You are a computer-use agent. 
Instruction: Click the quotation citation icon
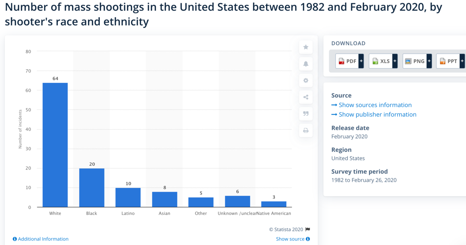(306, 114)
